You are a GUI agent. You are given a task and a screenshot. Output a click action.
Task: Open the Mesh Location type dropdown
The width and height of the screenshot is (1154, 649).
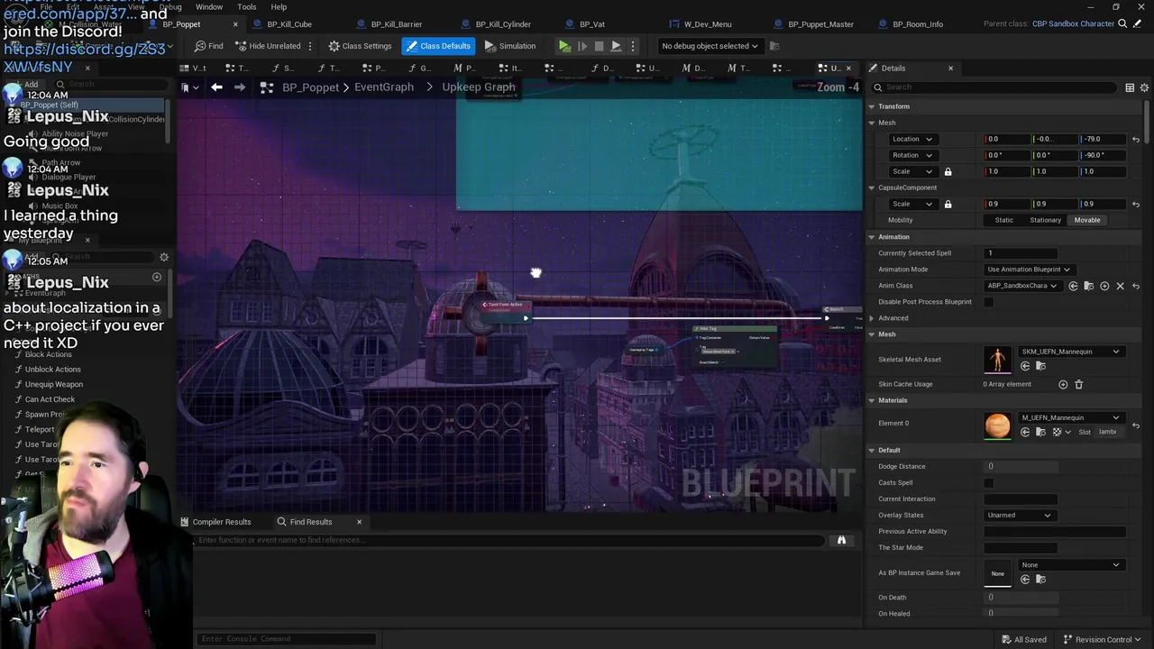pyautogui.click(x=912, y=139)
